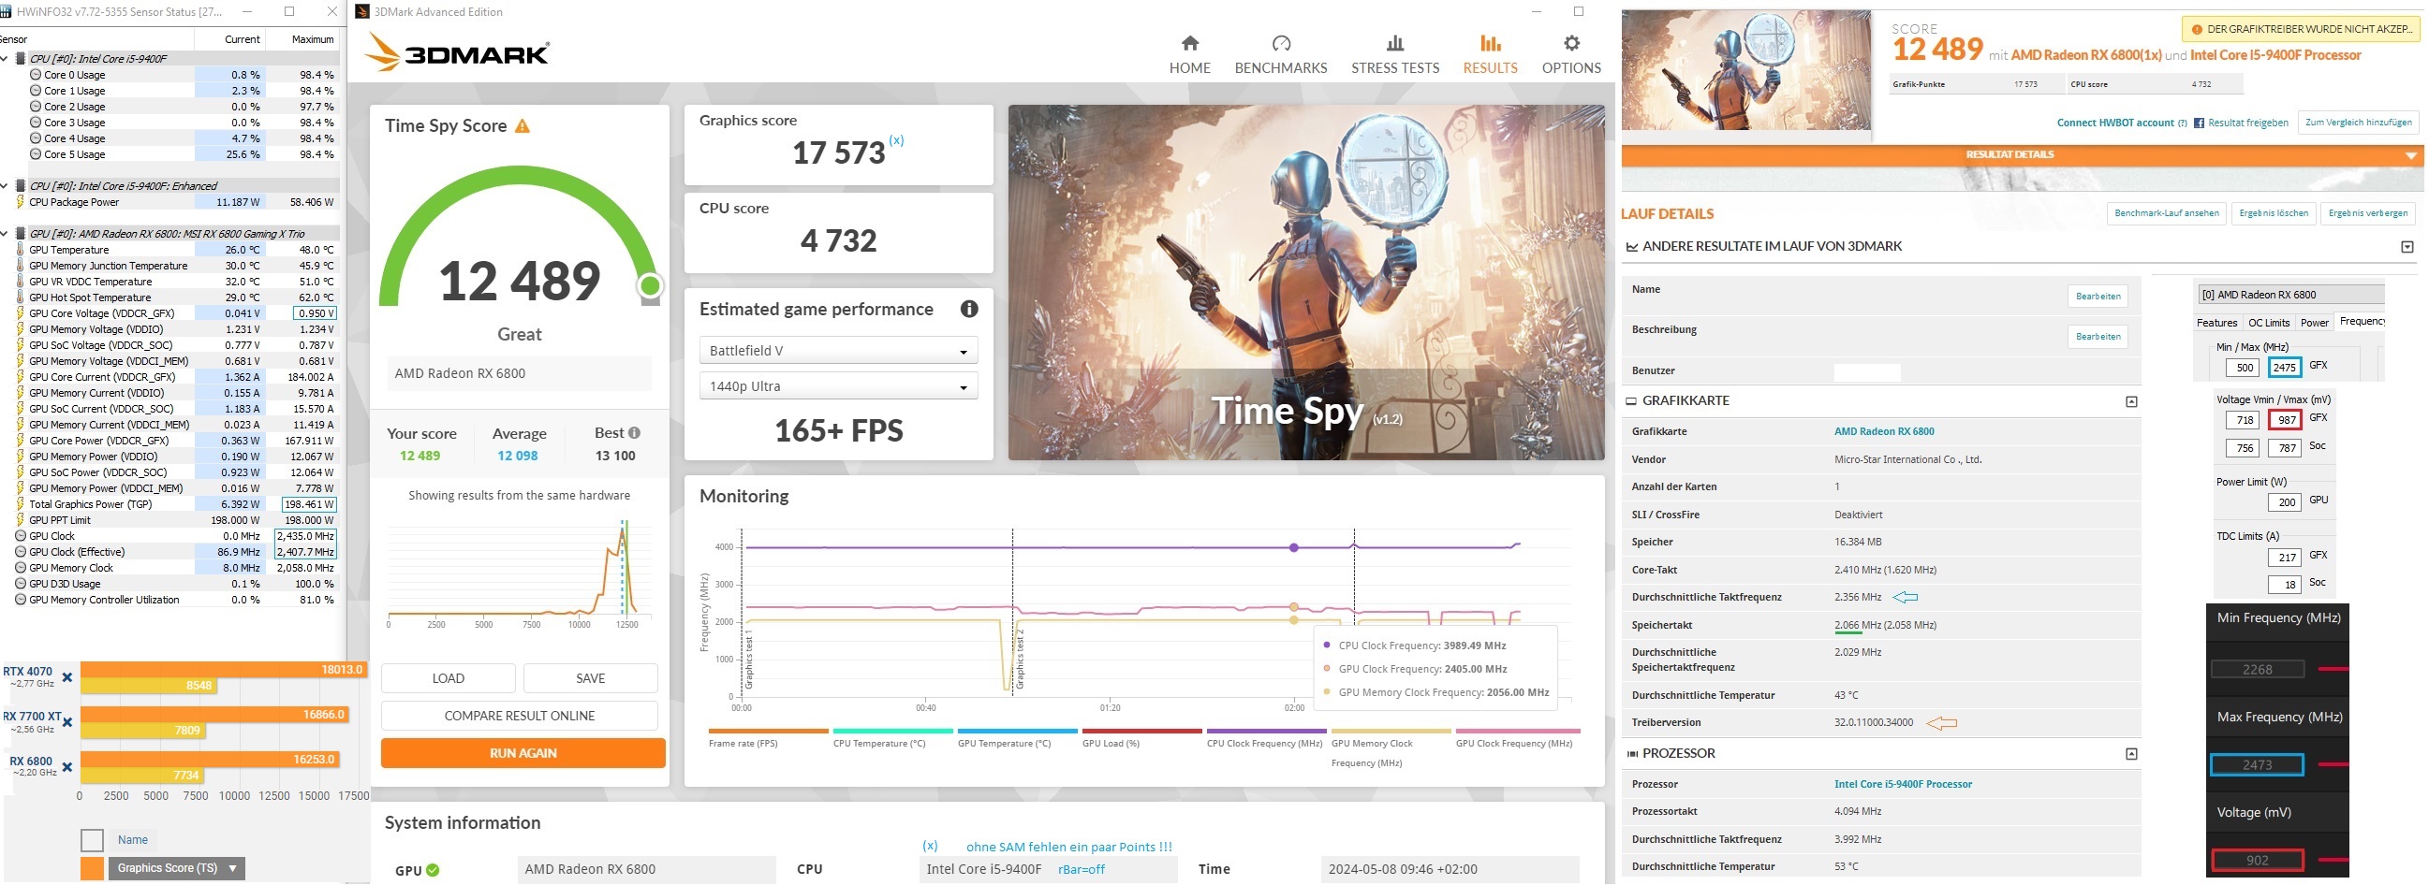2429x885 pixels.
Task: Remove RTX 4070 from the comparison chart
Action: [x=66, y=676]
